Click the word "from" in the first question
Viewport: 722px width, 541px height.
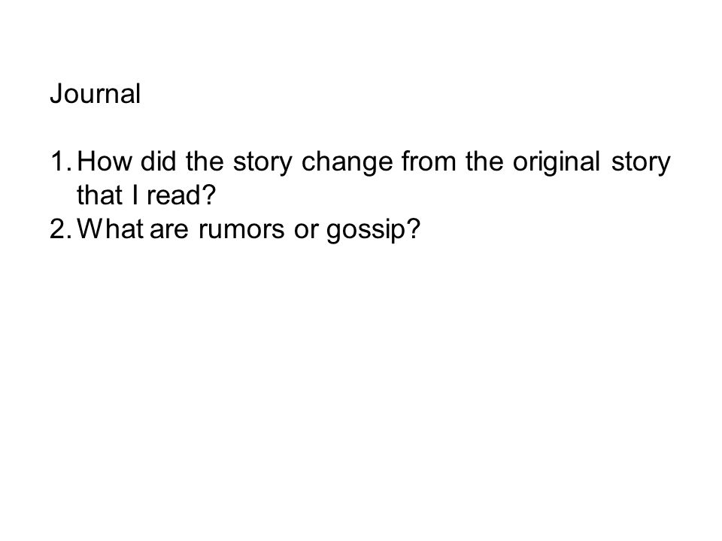point(429,162)
